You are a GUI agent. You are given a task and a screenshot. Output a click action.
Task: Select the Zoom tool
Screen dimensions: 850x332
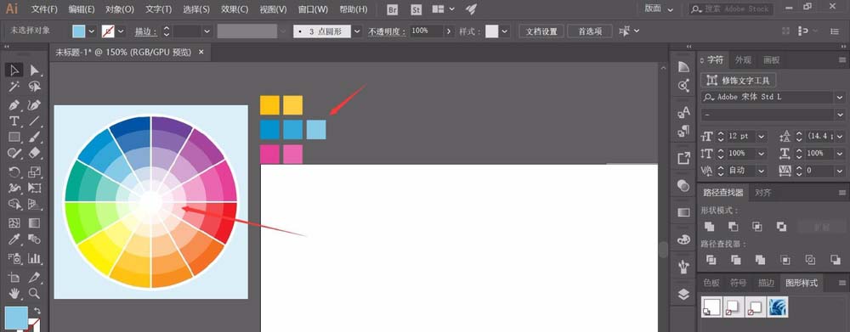[34, 293]
